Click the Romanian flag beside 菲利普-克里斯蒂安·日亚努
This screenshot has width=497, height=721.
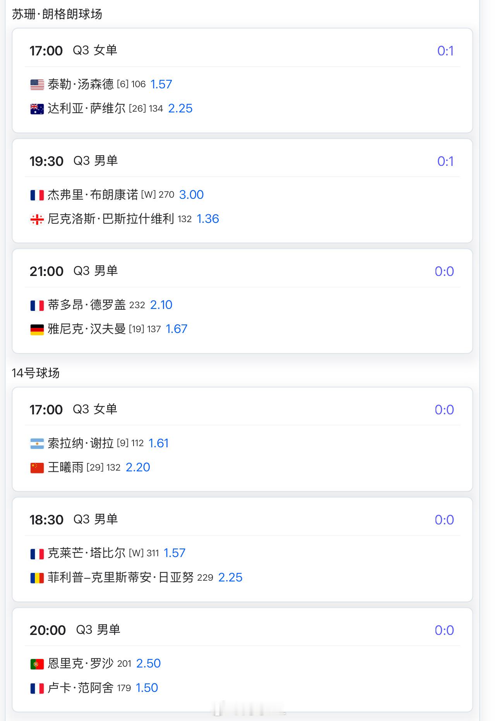click(x=37, y=578)
